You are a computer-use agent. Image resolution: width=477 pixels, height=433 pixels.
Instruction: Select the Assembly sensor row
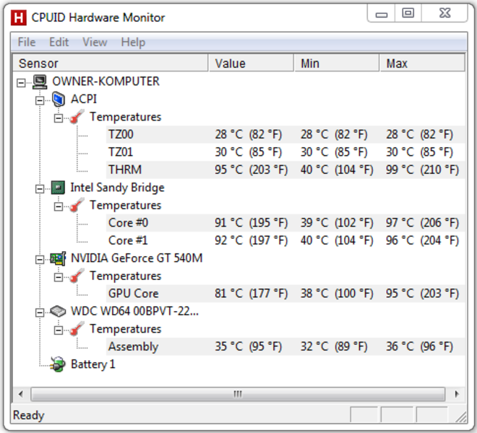285,346
